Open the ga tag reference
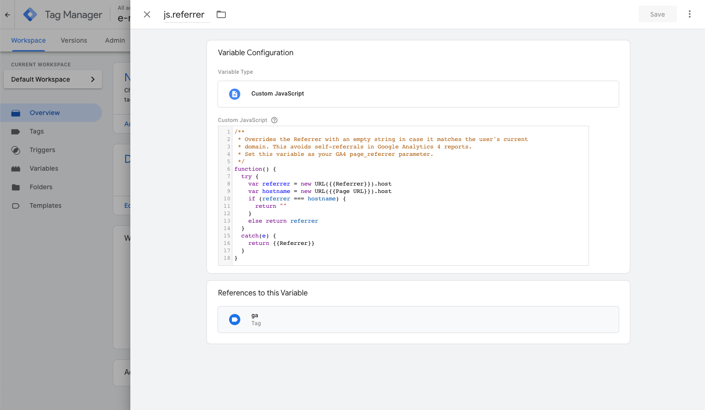705x410 pixels. coord(418,320)
